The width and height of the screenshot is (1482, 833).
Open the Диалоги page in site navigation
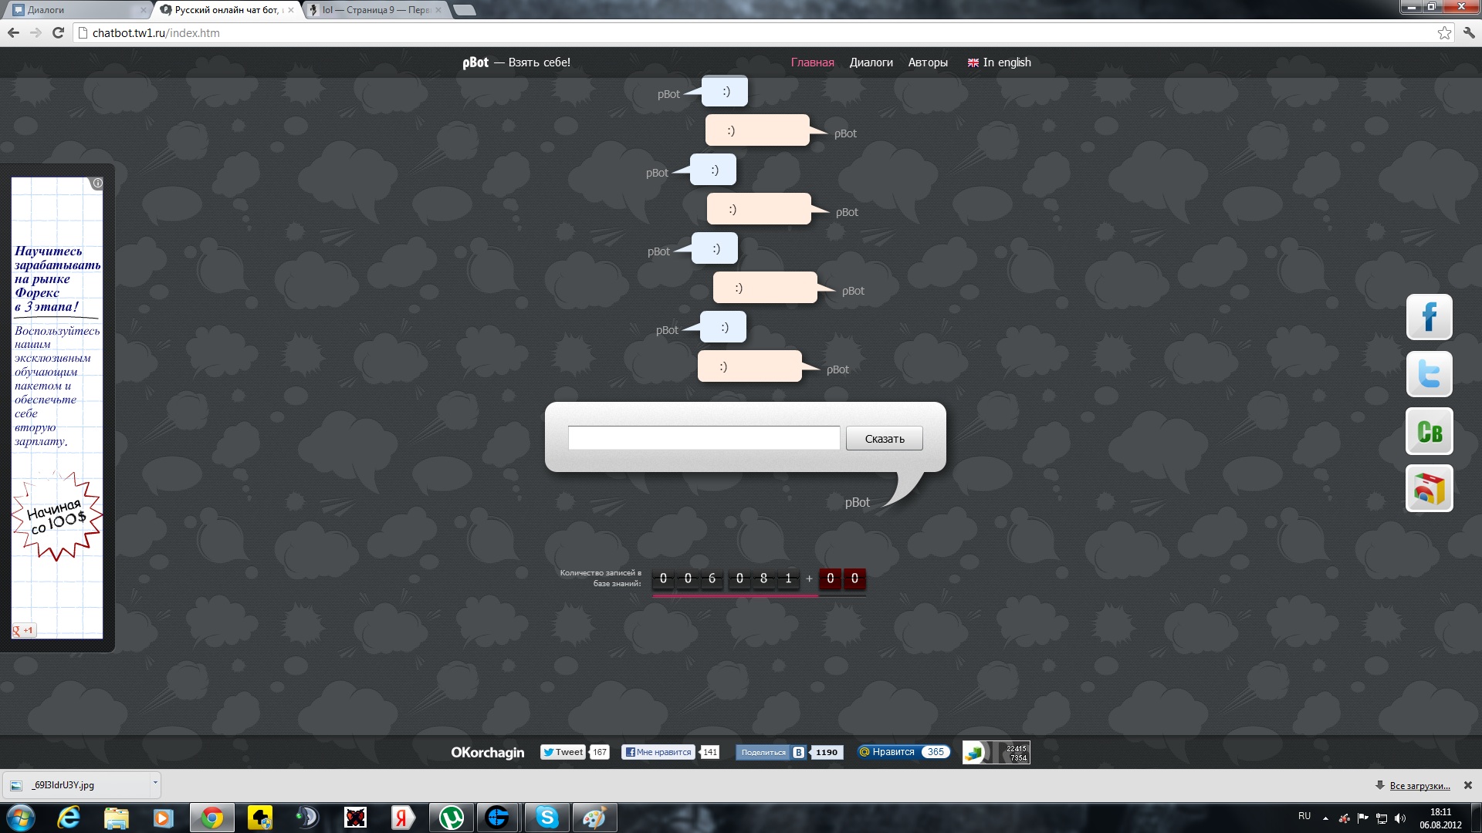(871, 62)
